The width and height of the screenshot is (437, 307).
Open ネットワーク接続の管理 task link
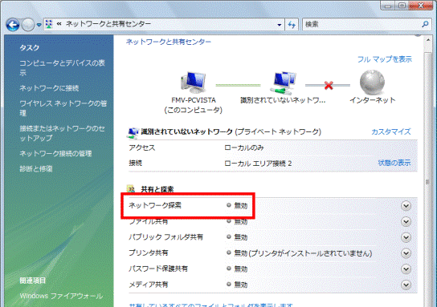[x=55, y=154]
